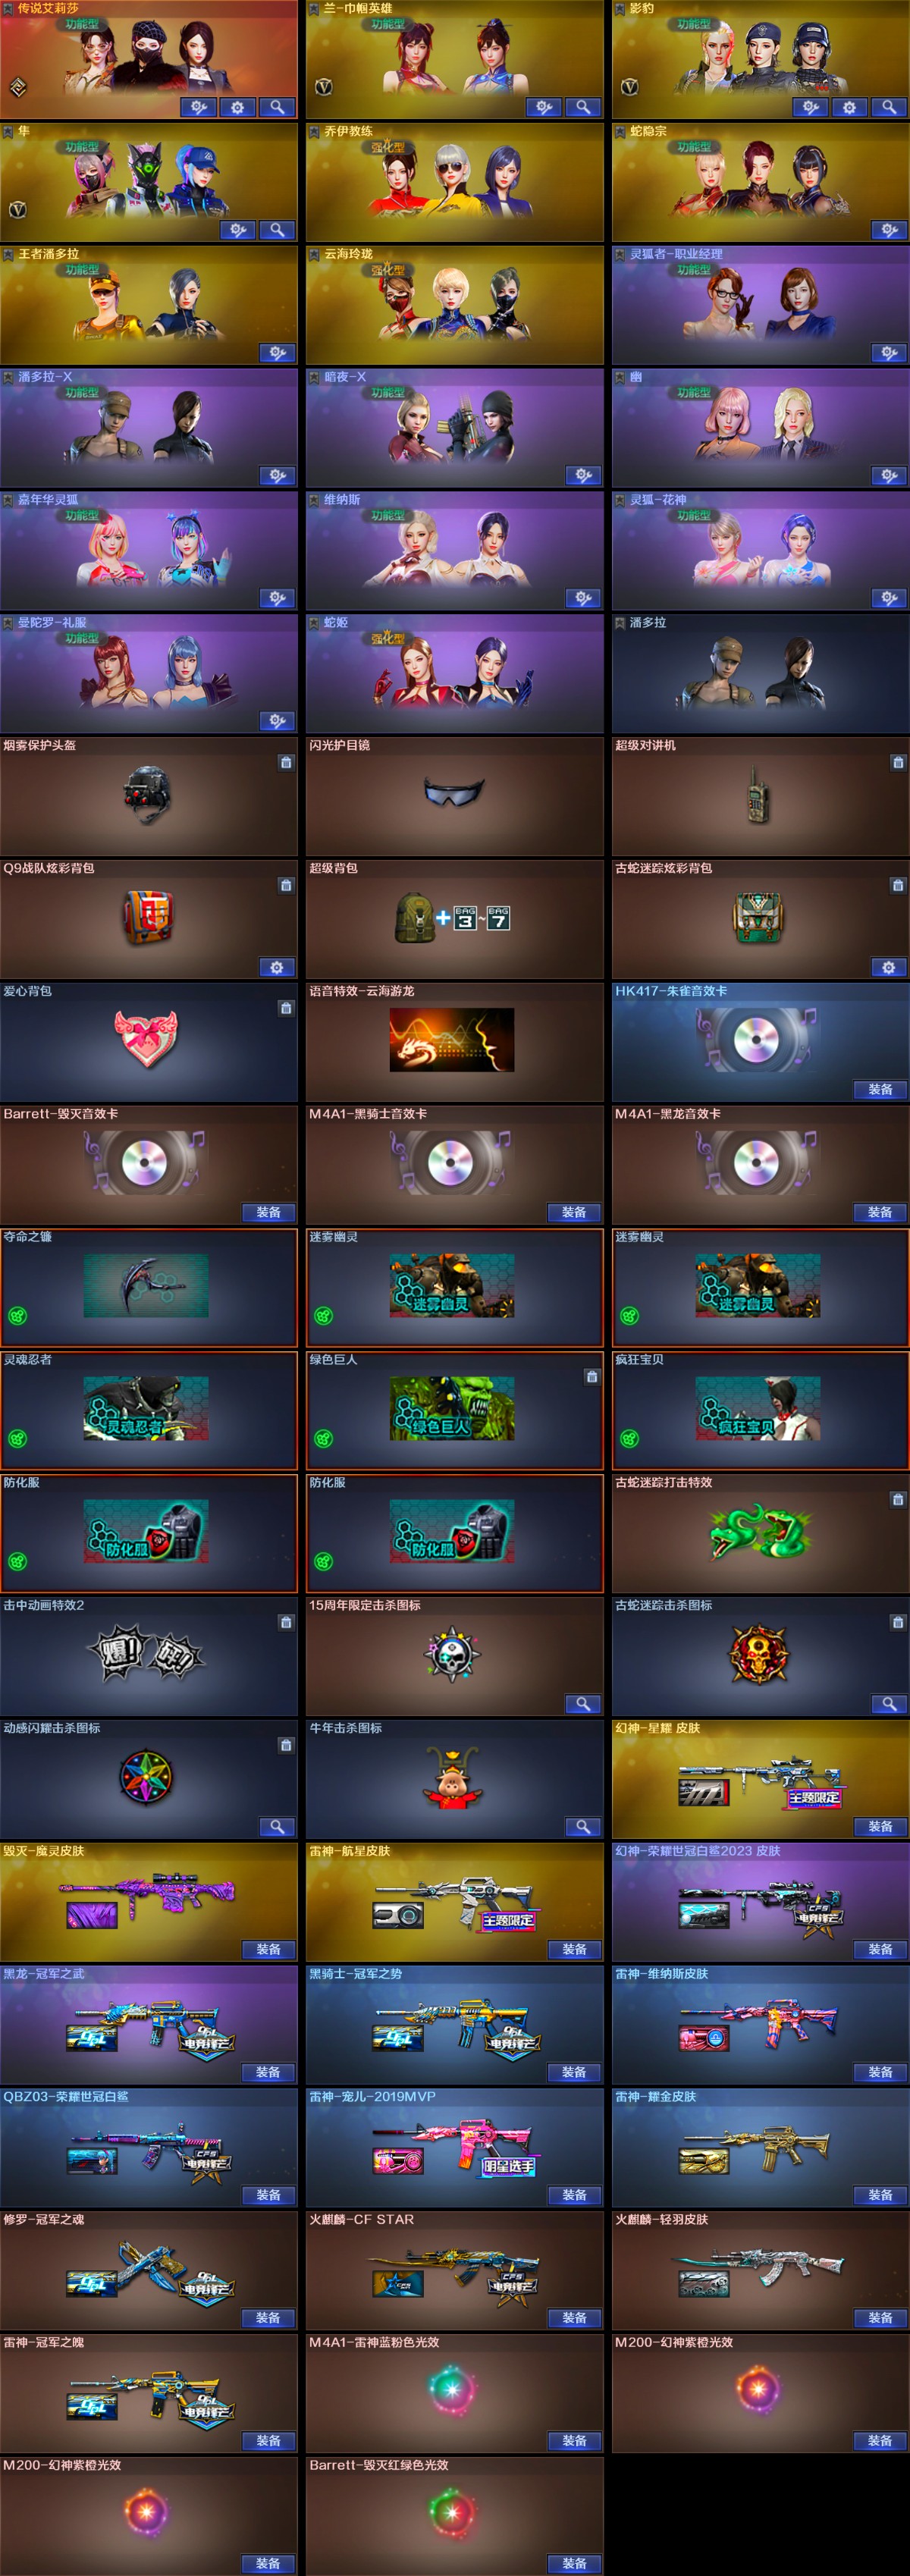
Task: Click trash icon on 爱心背包 card
Action: [x=286, y=1008]
